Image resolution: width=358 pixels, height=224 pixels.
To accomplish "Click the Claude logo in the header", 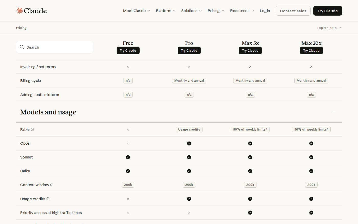I will click(31, 11).
